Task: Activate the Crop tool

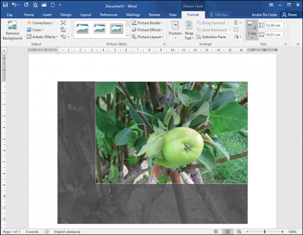Action: tap(252, 27)
